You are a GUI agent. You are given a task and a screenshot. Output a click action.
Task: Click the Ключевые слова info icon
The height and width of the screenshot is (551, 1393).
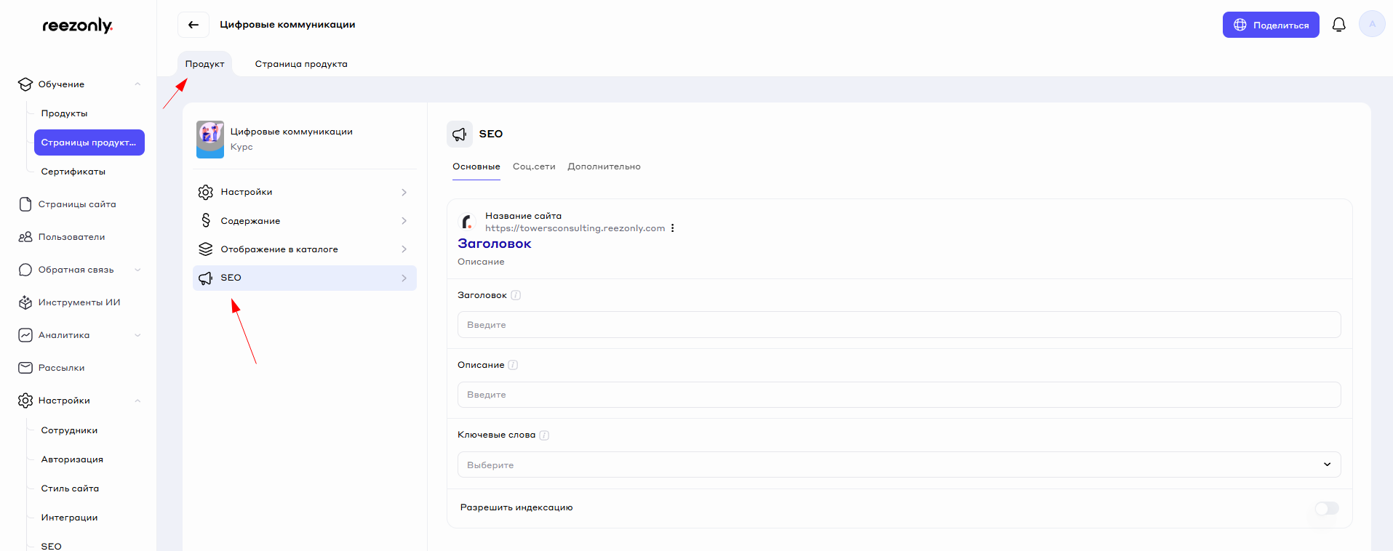(x=544, y=435)
